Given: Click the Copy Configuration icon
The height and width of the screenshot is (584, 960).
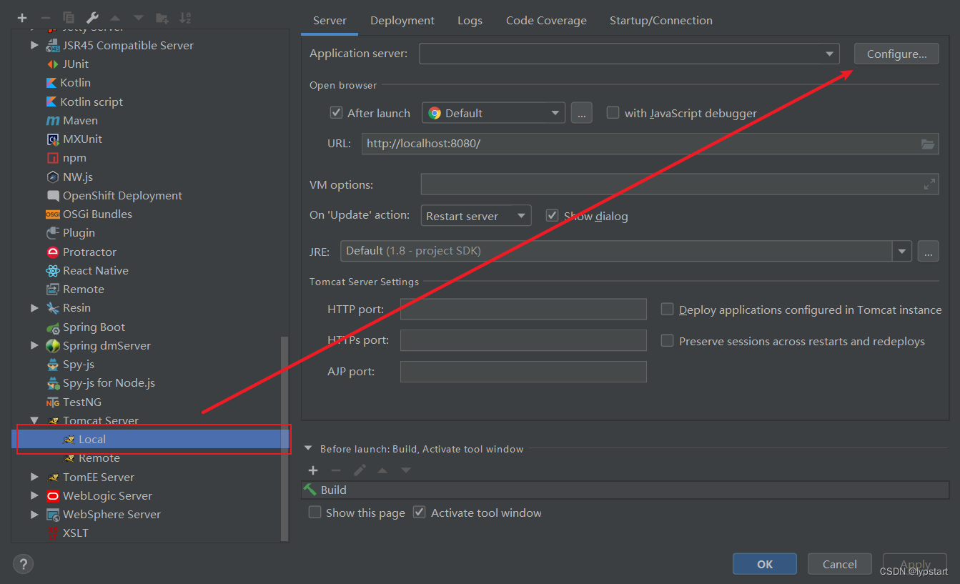Looking at the screenshot, I should click(69, 17).
